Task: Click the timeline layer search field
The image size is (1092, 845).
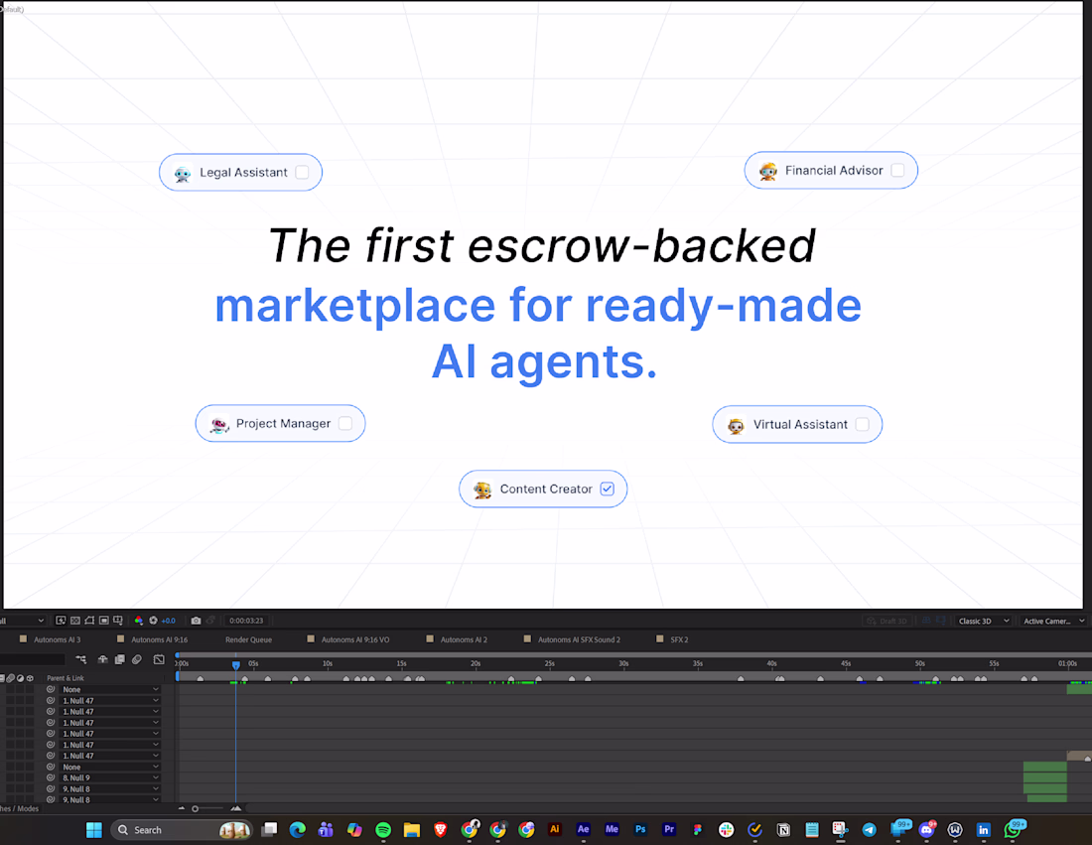Action: pos(32,659)
